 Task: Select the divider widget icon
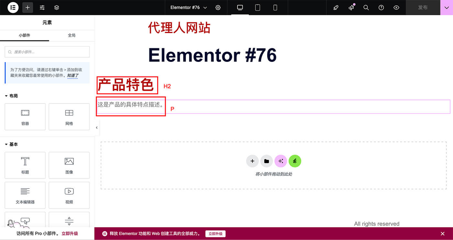point(69,221)
